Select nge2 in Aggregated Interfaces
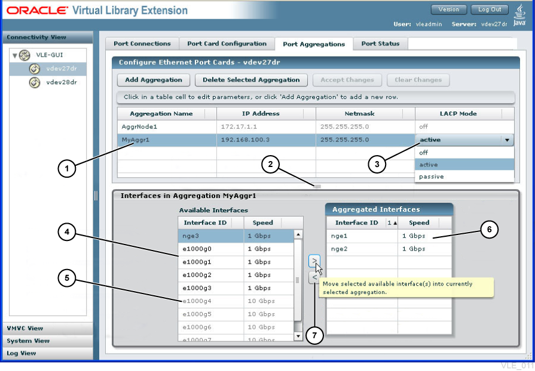This screenshot has height=371, width=535. [x=389, y=249]
